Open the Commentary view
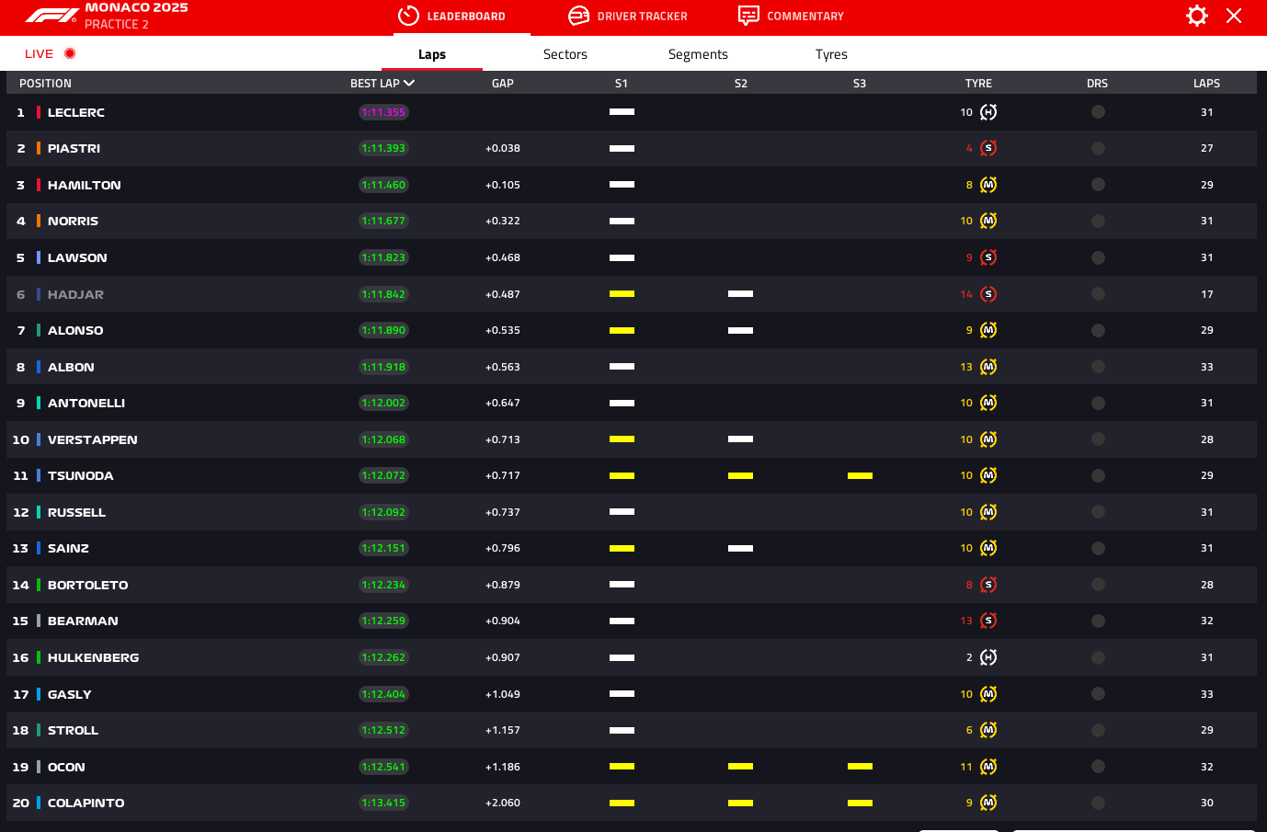This screenshot has height=832, width=1267. click(791, 16)
